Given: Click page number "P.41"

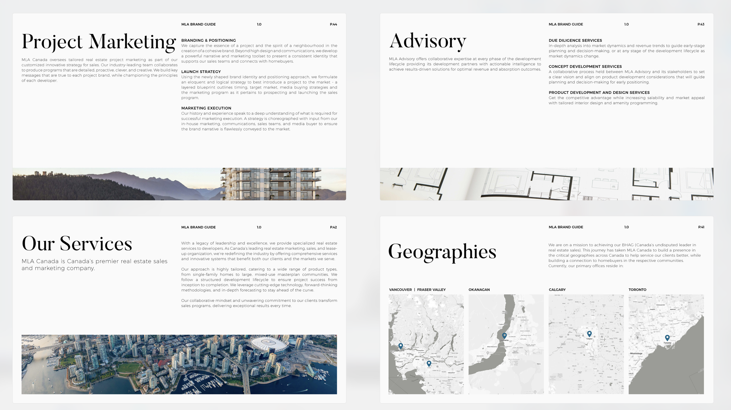Looking at the screenshot, I should click(701, 227).
